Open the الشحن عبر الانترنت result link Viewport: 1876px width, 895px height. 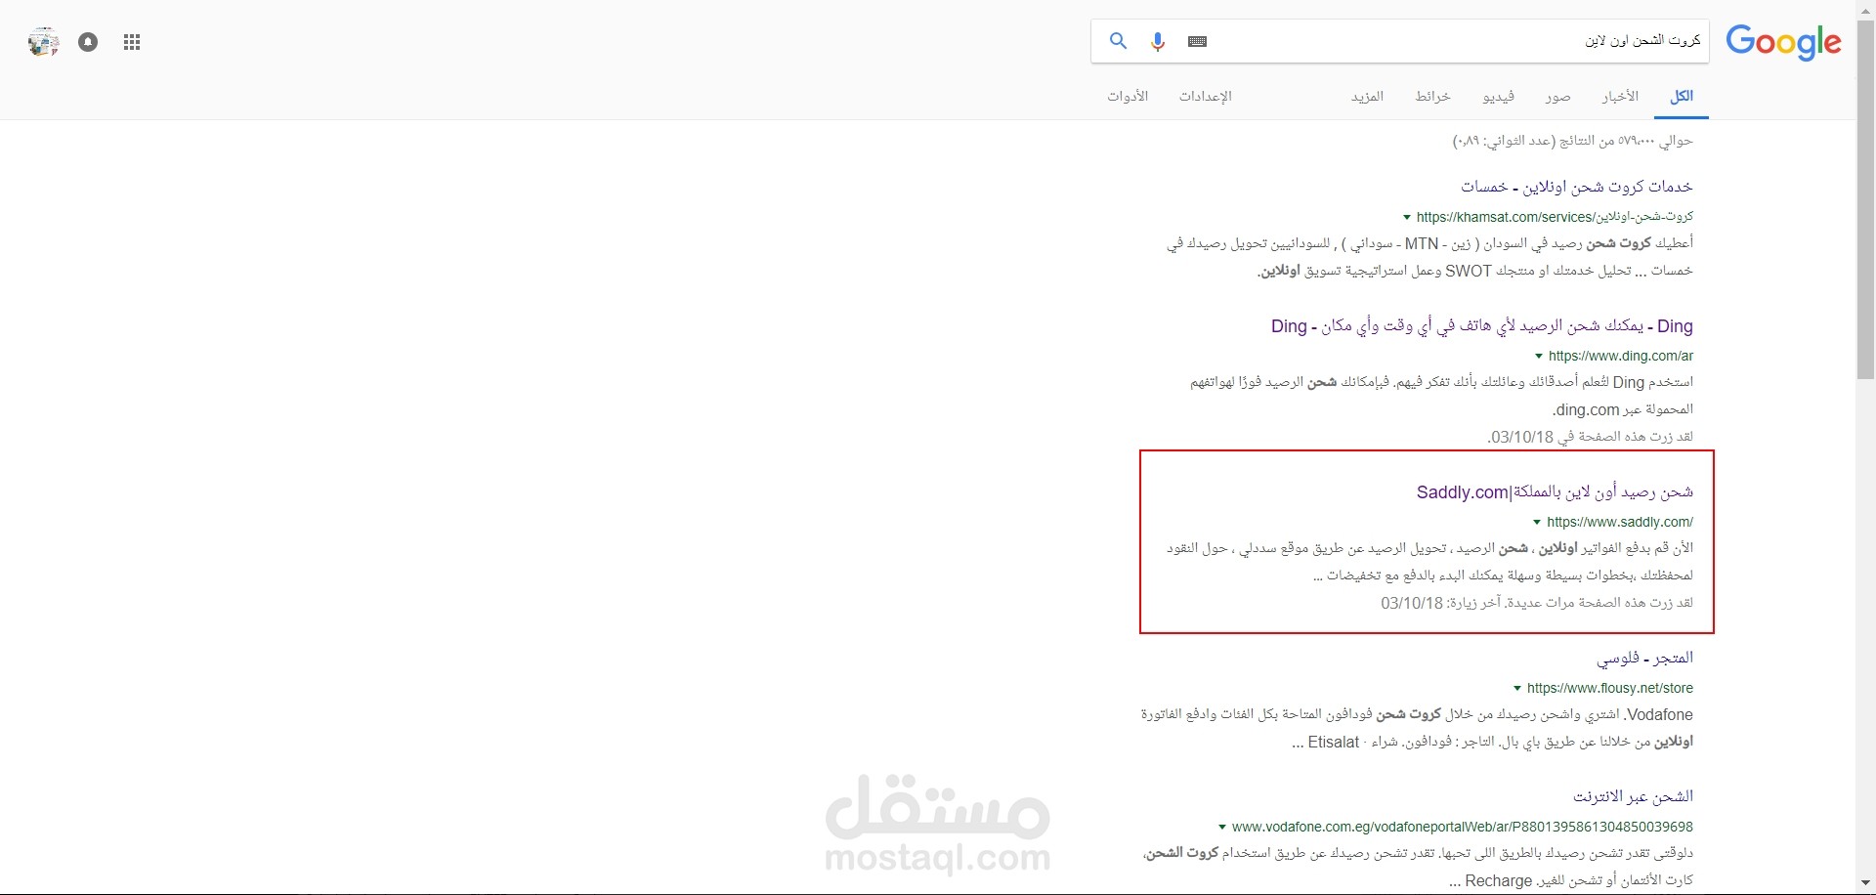(x=1633, y=796)
